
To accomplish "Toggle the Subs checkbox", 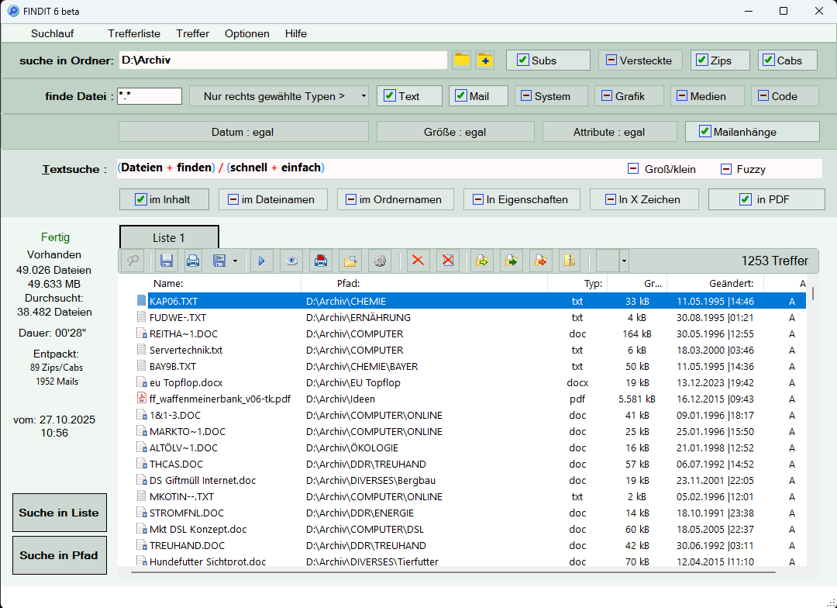I will click(x=524, y=60).
